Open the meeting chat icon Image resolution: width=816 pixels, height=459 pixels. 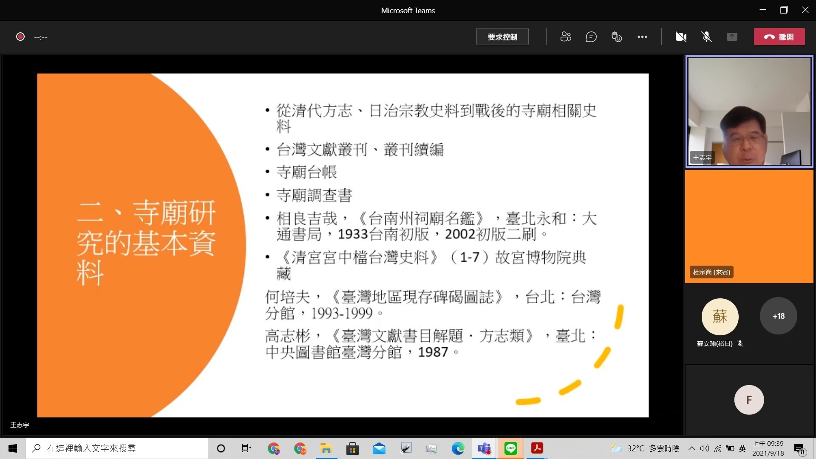[x=591, y=37]
